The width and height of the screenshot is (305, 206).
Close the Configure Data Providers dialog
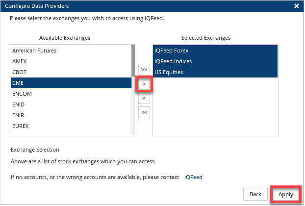[x=297, y=6]
